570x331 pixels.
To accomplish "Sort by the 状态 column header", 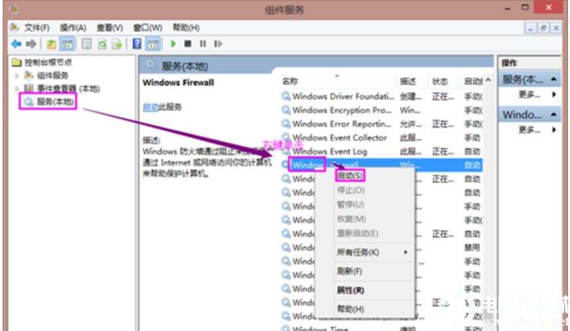I will [440, 82].
